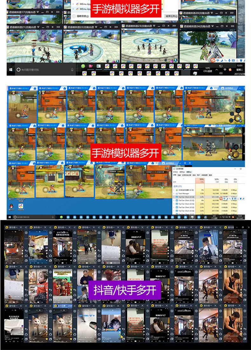This screenshot has width=251, height=350.
Task: Open the 逍遥安卓 desktop icon
Action: point(21,207)
